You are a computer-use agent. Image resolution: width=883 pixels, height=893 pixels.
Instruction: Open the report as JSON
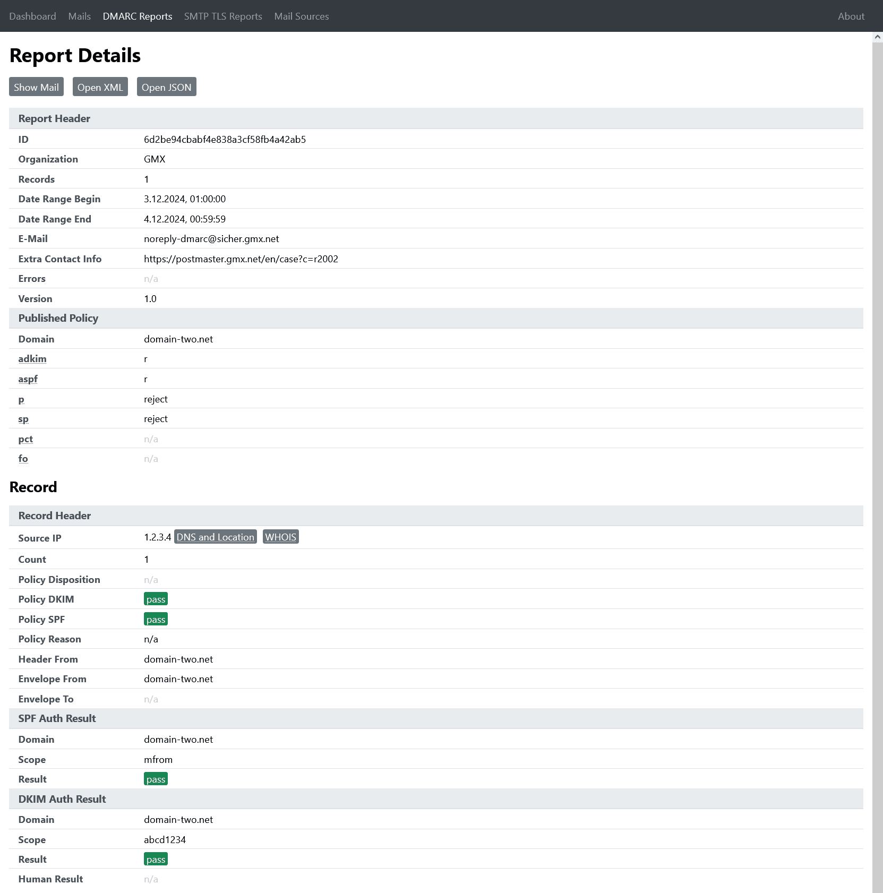click(x=166, y=87)
